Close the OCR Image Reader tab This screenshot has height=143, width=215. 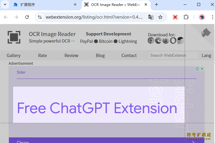pyautogui.click(x=146, y=4)
